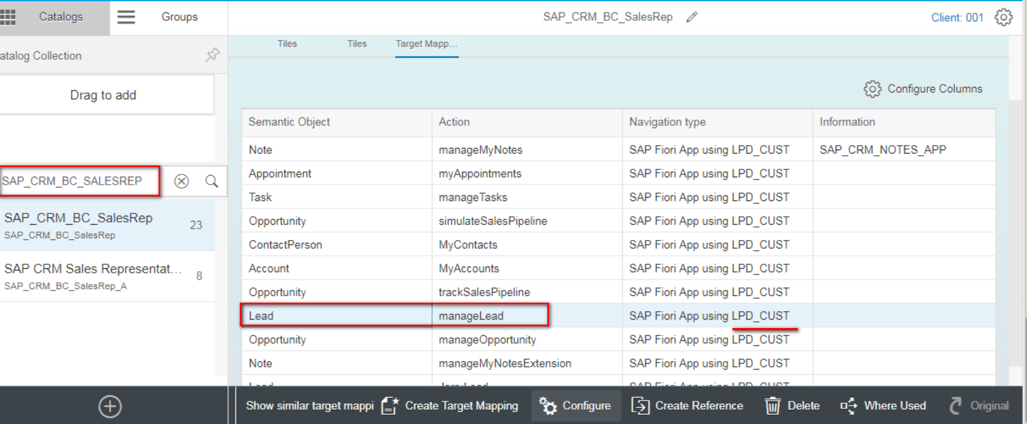Open settings gear next to Client 001

tap(1003, 17)
